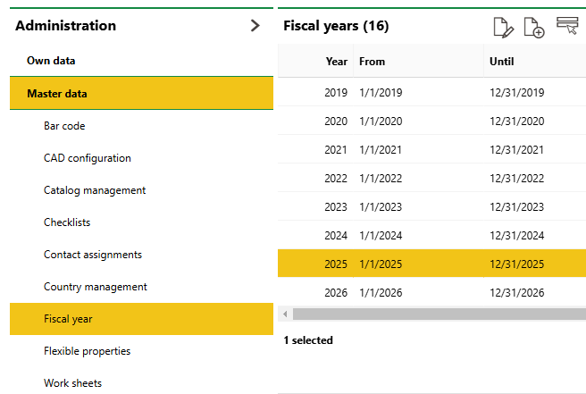Open Catalog management entry
586x394 pixels.
click(x=141, y=190)
